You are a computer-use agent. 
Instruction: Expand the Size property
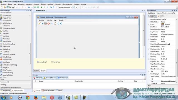point(149,71)
